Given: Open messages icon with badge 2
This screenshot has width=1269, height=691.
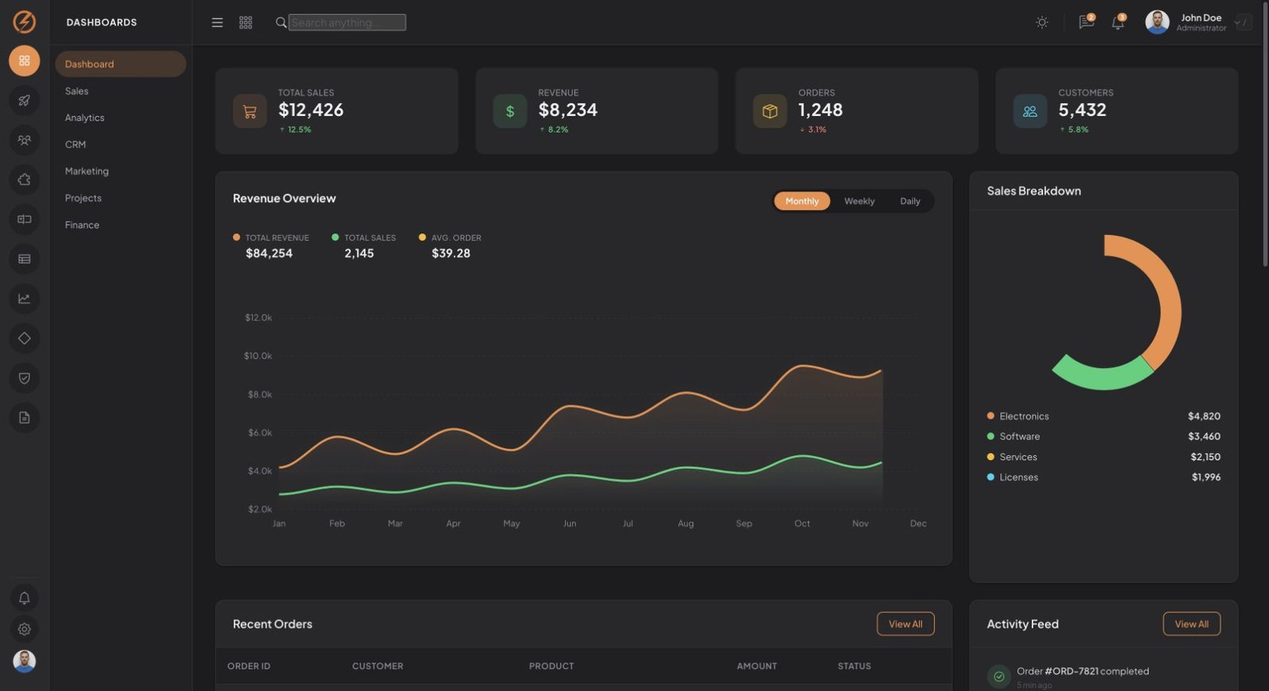Looking at the screenshot, I should click(x=1087, y=21).
